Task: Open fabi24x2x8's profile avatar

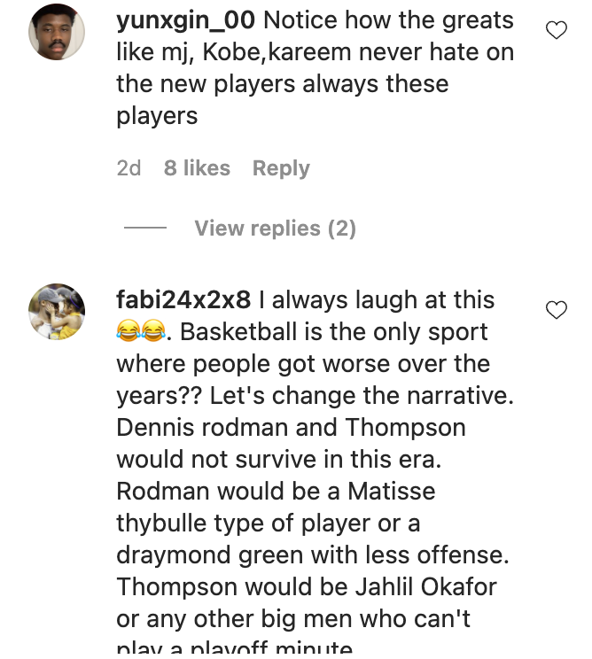Action: pos(57,312)
